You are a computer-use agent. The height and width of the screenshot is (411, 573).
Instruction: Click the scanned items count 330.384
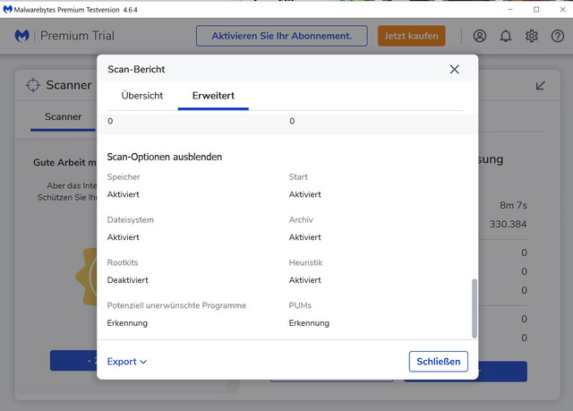(508, 224)
